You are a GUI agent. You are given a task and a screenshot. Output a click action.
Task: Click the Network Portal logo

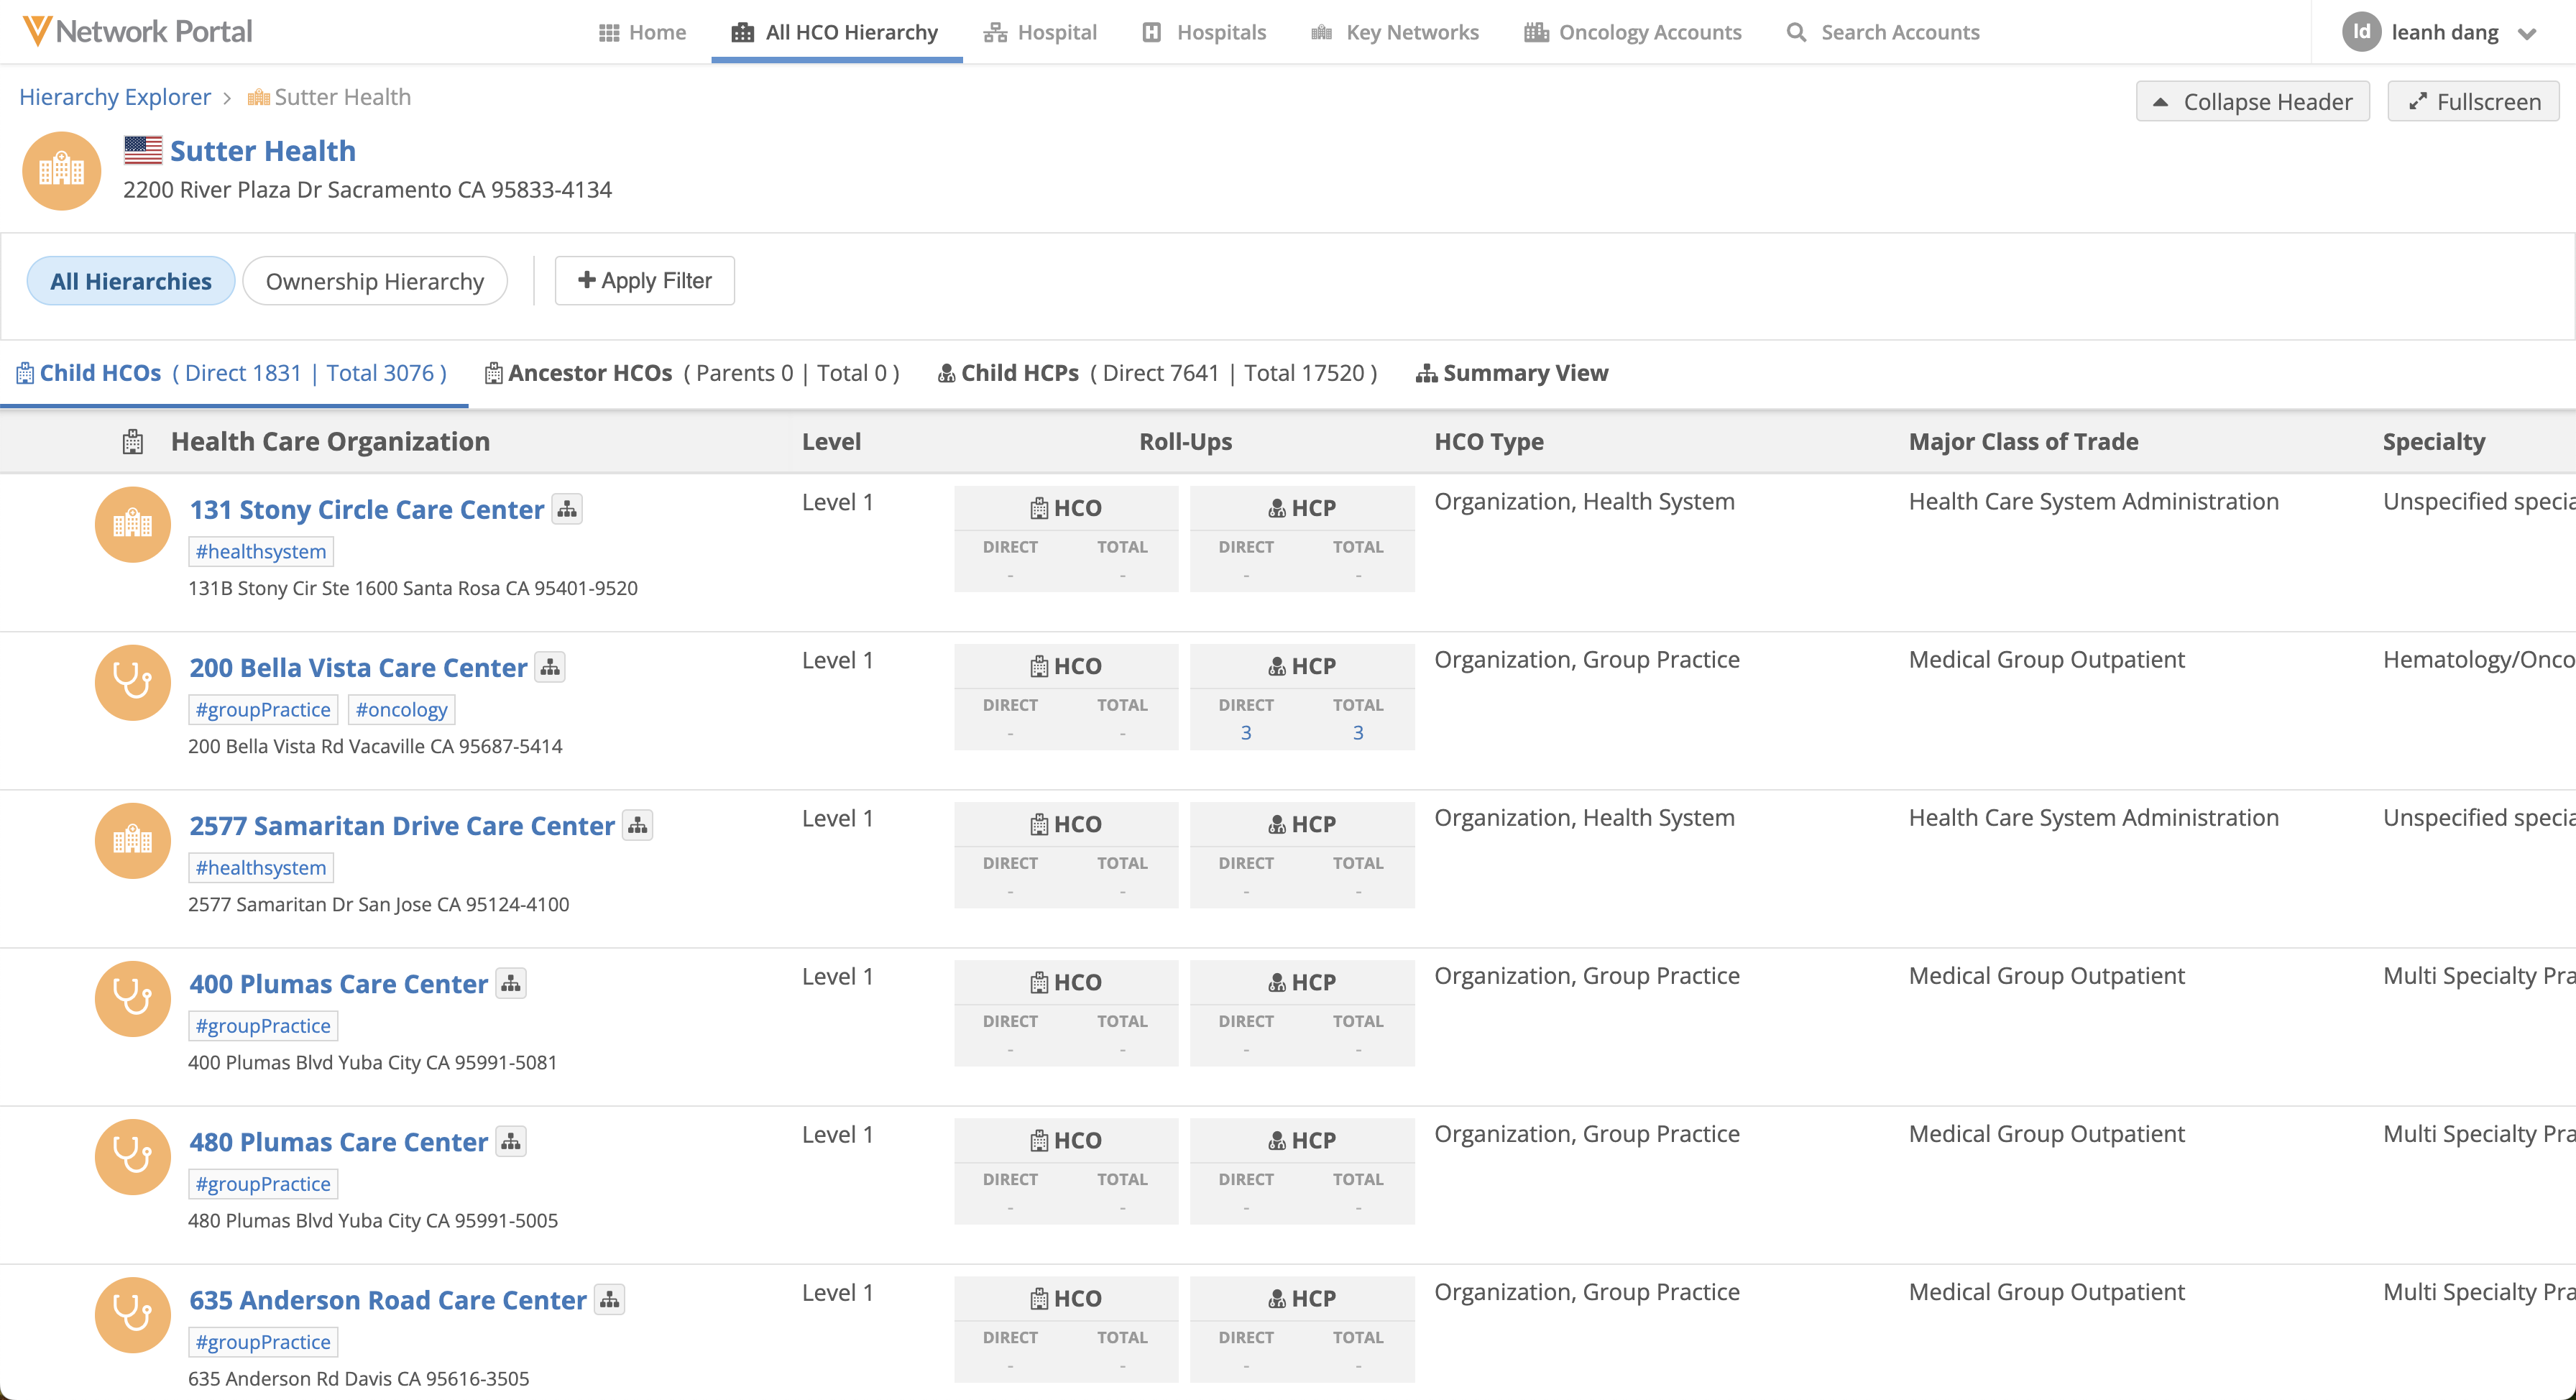pyautogui.click(x=138, y=31)
